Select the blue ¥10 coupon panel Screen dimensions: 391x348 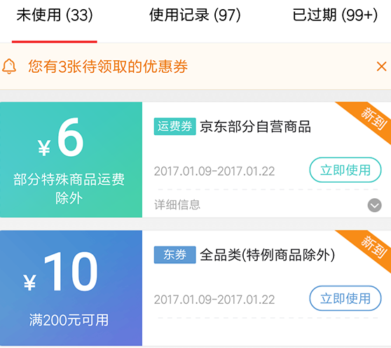71,288
